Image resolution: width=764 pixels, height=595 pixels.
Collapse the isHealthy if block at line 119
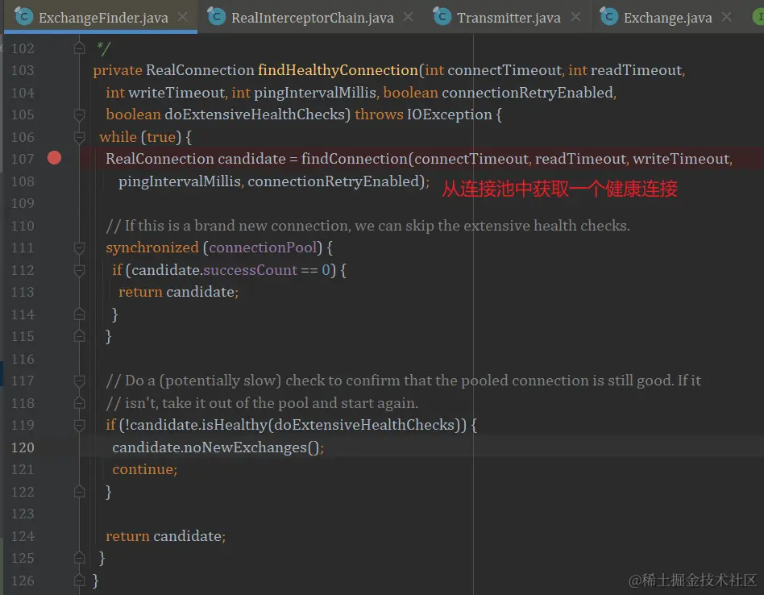point(79,425)
